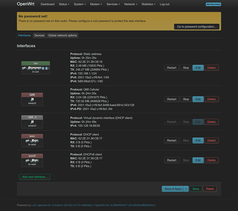
Task: Click the br-wan bridge icon in wan box
Action: [x=28, y=141]
